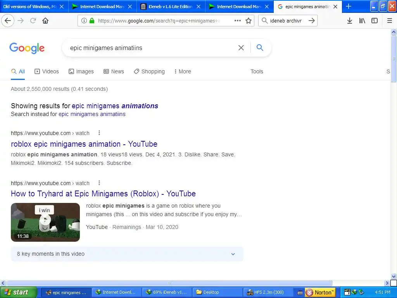The image size is (397, 298).
Task: Click the 8 key moments in this video bar
Action: [x=127, y=254]
